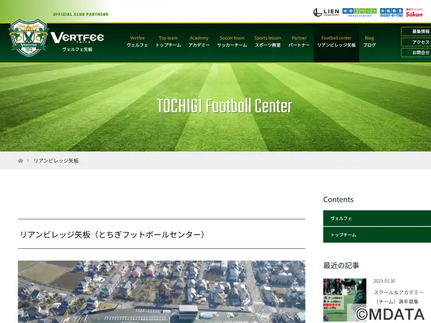Open the Blog ブログ menu item
431x323 pixels.
point(370,41)
